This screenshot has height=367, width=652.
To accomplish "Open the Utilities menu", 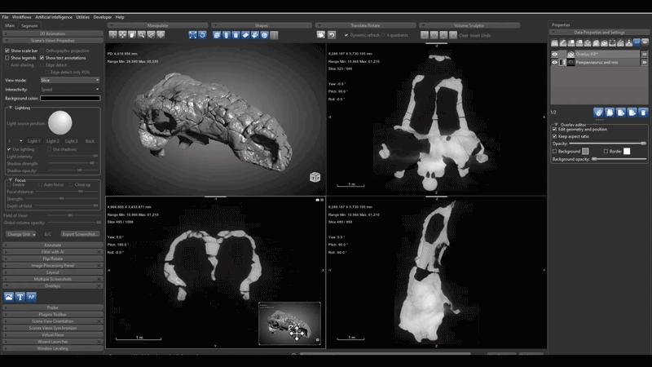I will click(83, 17).
